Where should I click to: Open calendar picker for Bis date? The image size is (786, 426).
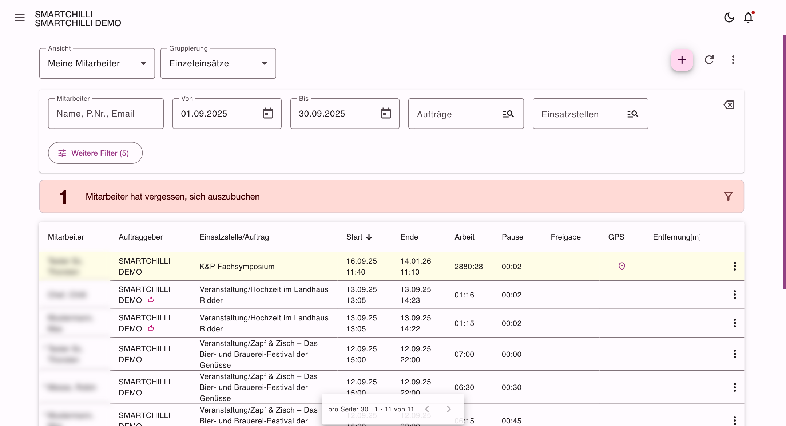pyautogui.click(x=386, y=113)
